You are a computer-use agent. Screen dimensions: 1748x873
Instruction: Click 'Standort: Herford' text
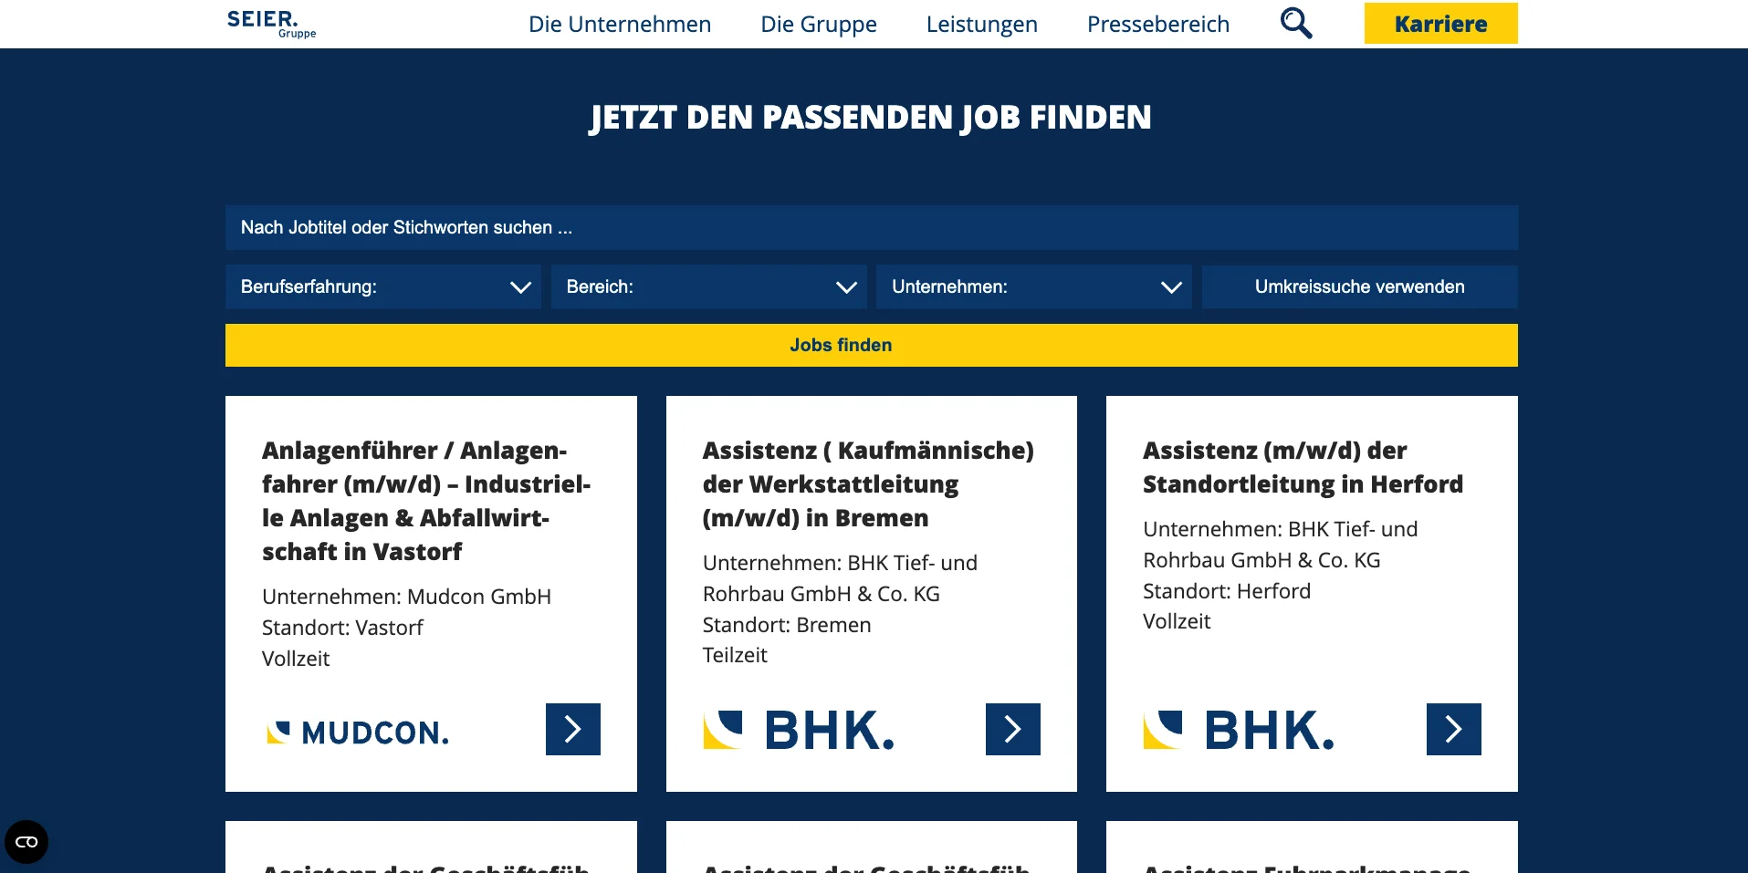[1227, 591]
